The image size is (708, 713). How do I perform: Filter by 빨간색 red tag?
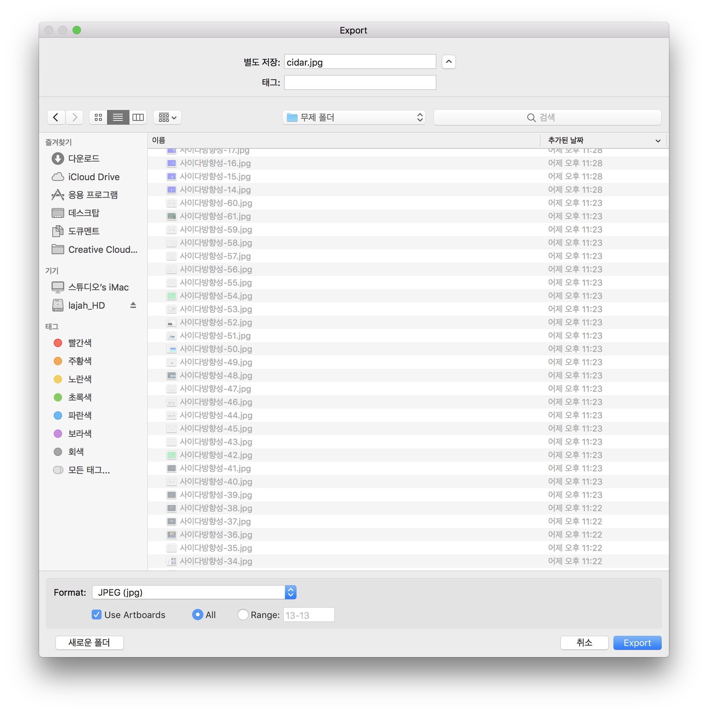pos(80,343)
